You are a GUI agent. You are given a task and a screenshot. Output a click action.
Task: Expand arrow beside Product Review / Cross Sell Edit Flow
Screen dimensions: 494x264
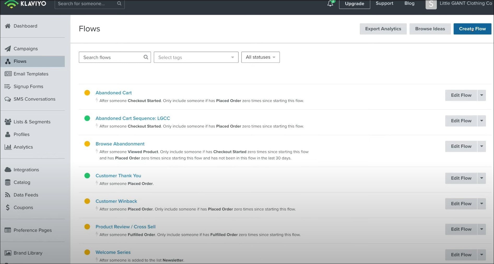(x=481, y=229)
